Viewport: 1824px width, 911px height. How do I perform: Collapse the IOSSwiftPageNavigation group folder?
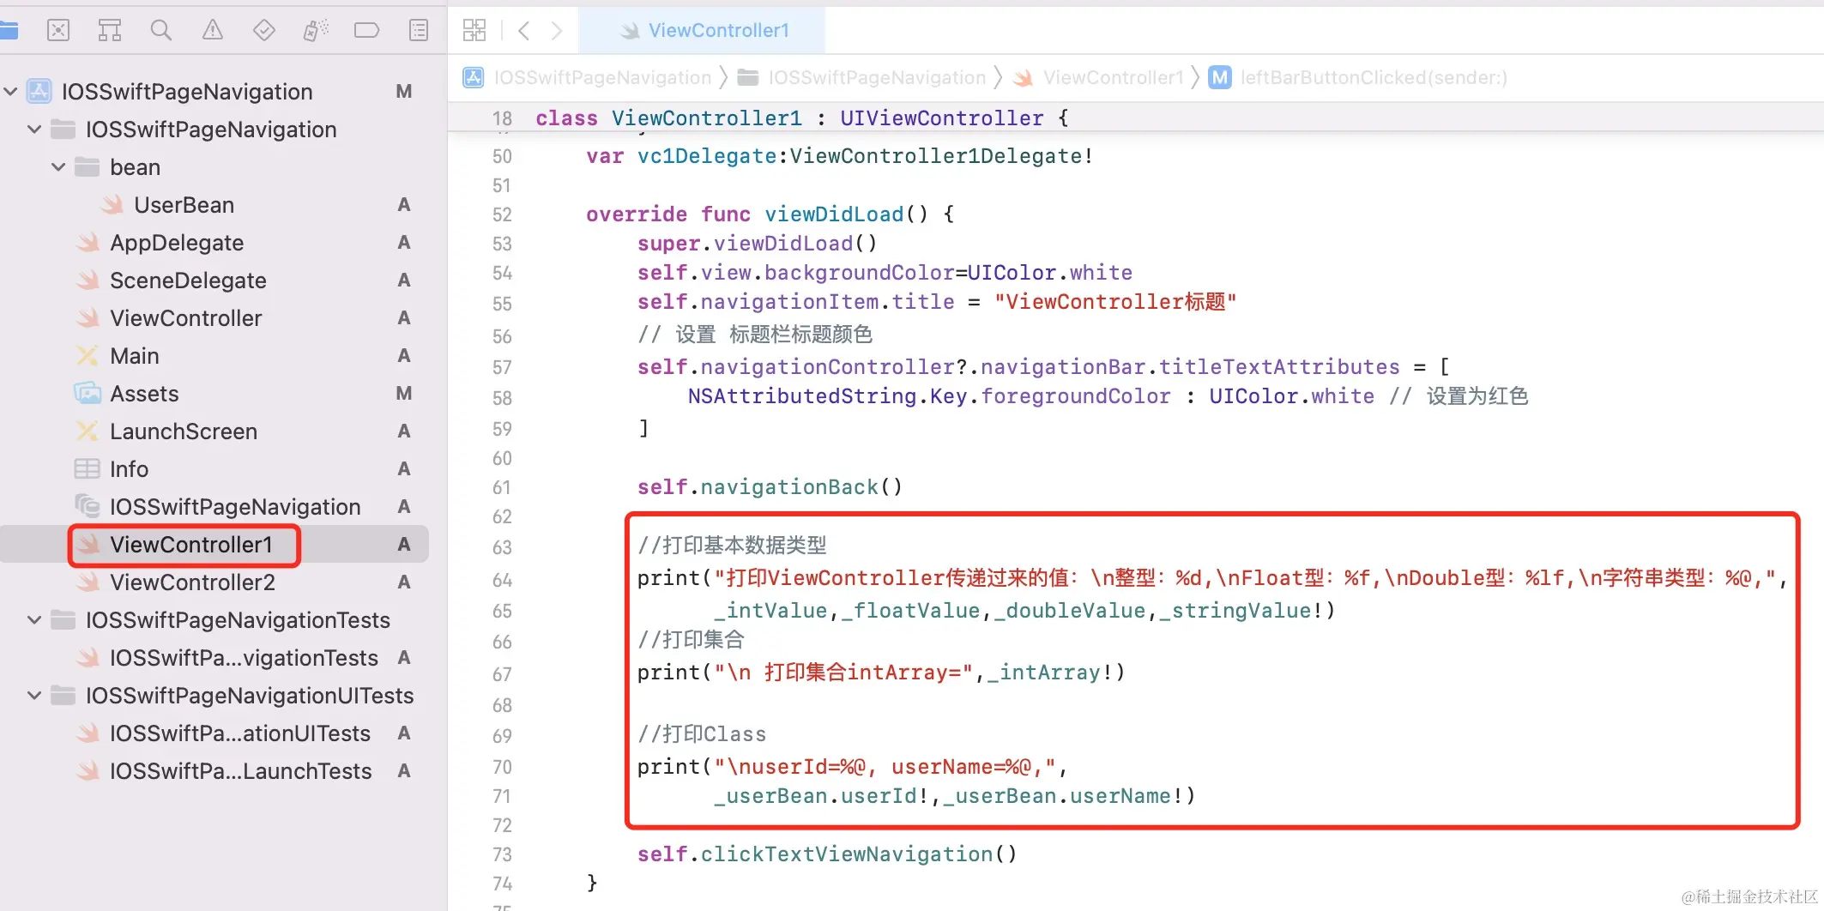(x=34, y=130)
